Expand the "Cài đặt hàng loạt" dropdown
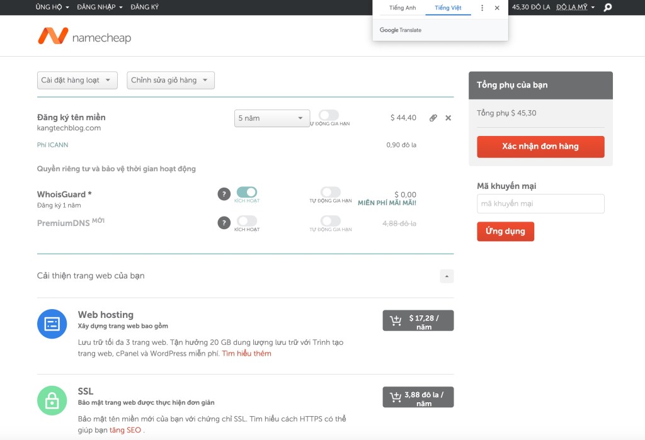Viewport: 645px width, 440px height. point(77,81)
